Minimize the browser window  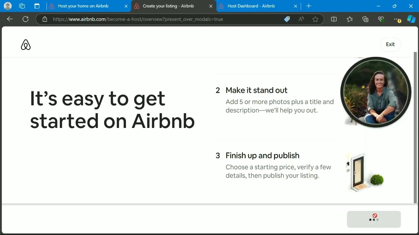pyautogui.click(x=378, y=6)
